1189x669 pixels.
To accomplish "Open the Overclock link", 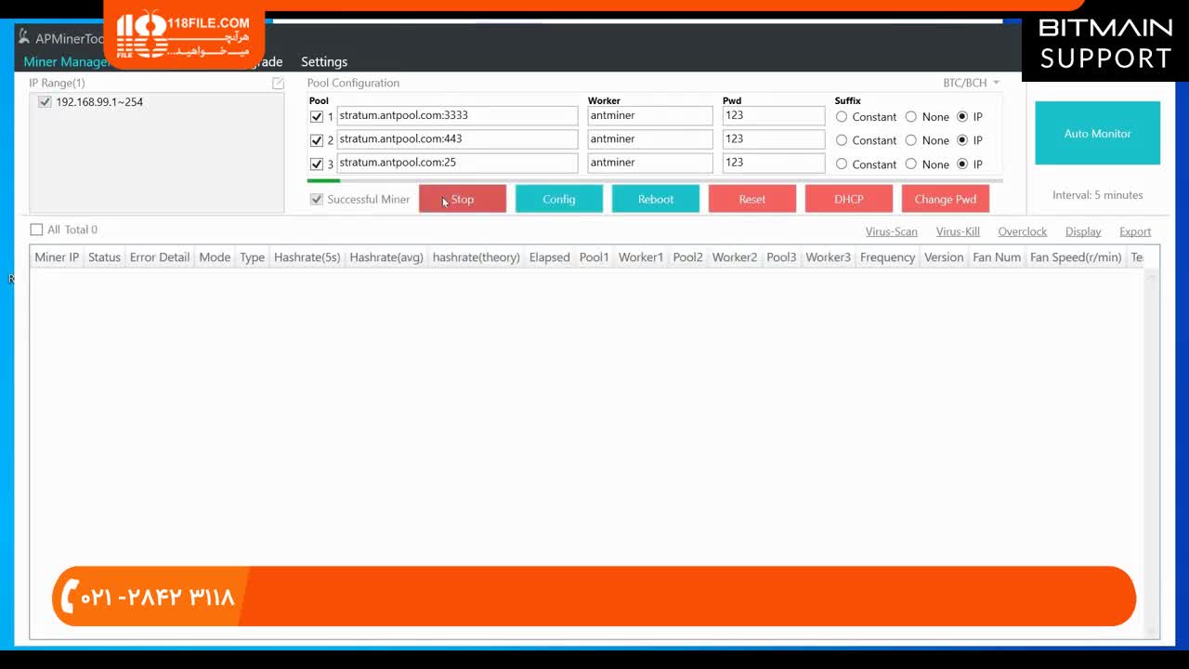I will [1023, 231].
